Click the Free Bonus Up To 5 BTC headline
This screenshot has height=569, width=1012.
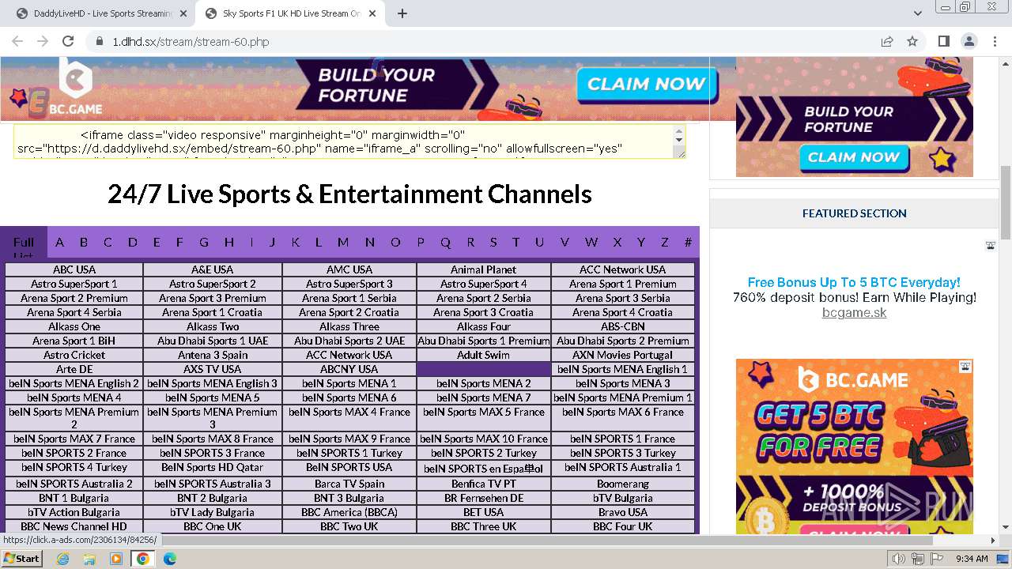[854, 282]
